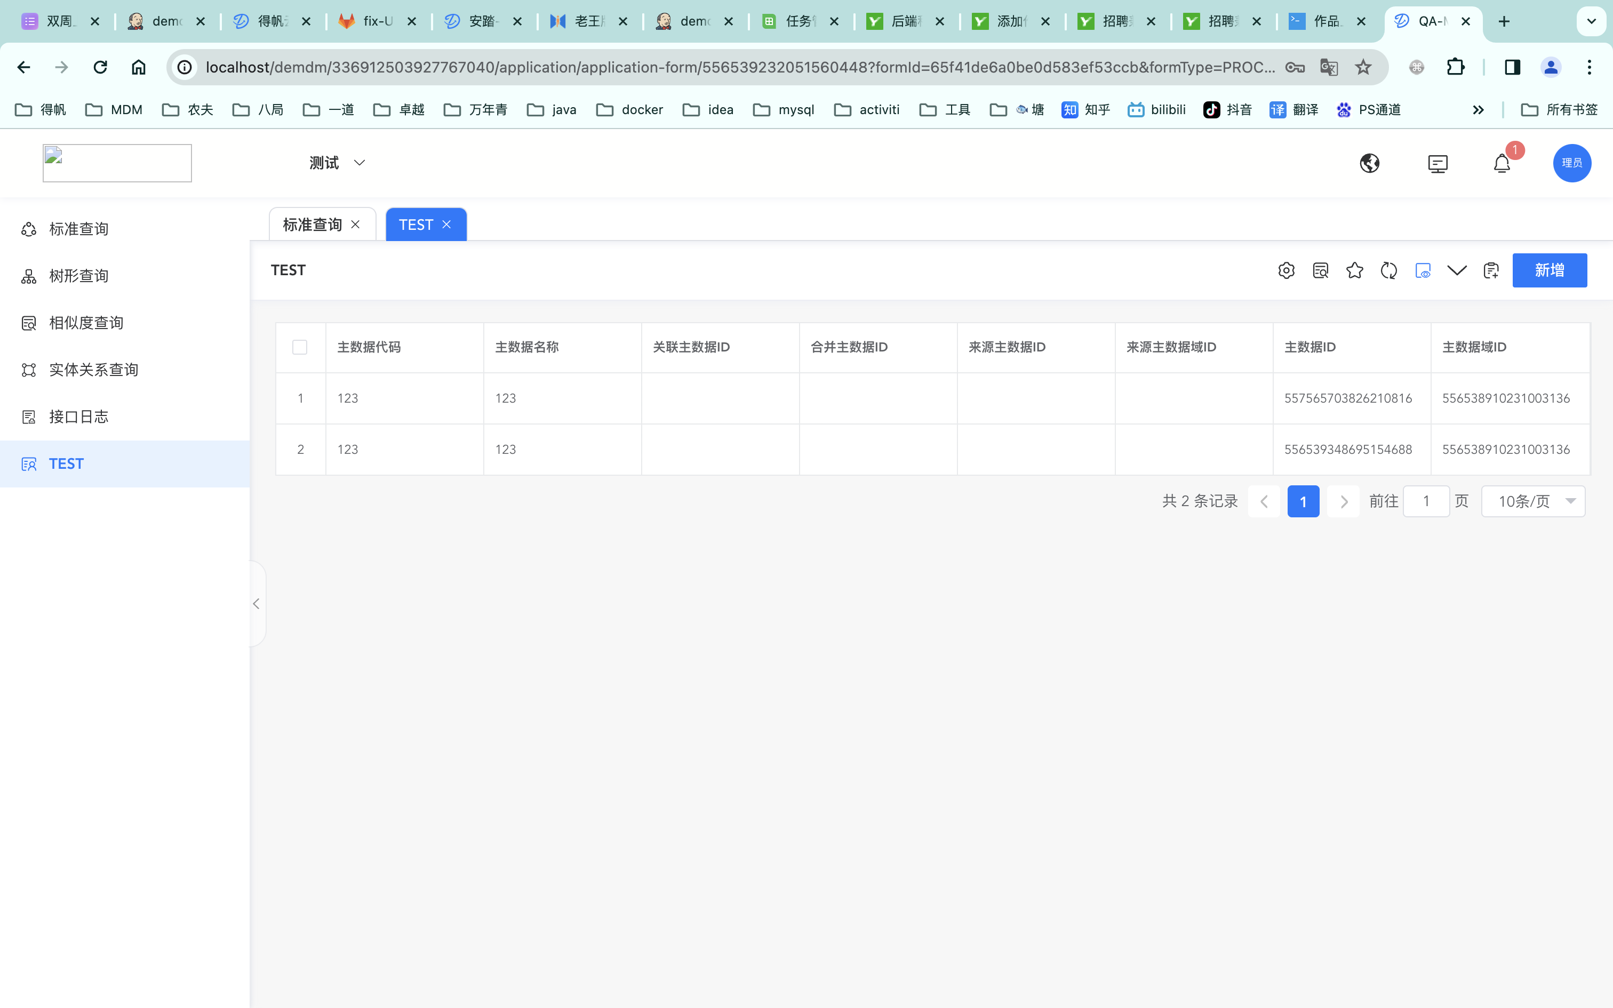The image size is (1613, 1008).
Task: Select TEST in the sidebar menu
Action: point(125,464)
